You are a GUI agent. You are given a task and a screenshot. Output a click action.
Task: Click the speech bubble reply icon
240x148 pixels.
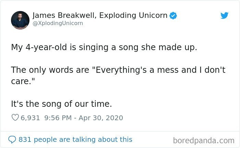tap(12, 139)
